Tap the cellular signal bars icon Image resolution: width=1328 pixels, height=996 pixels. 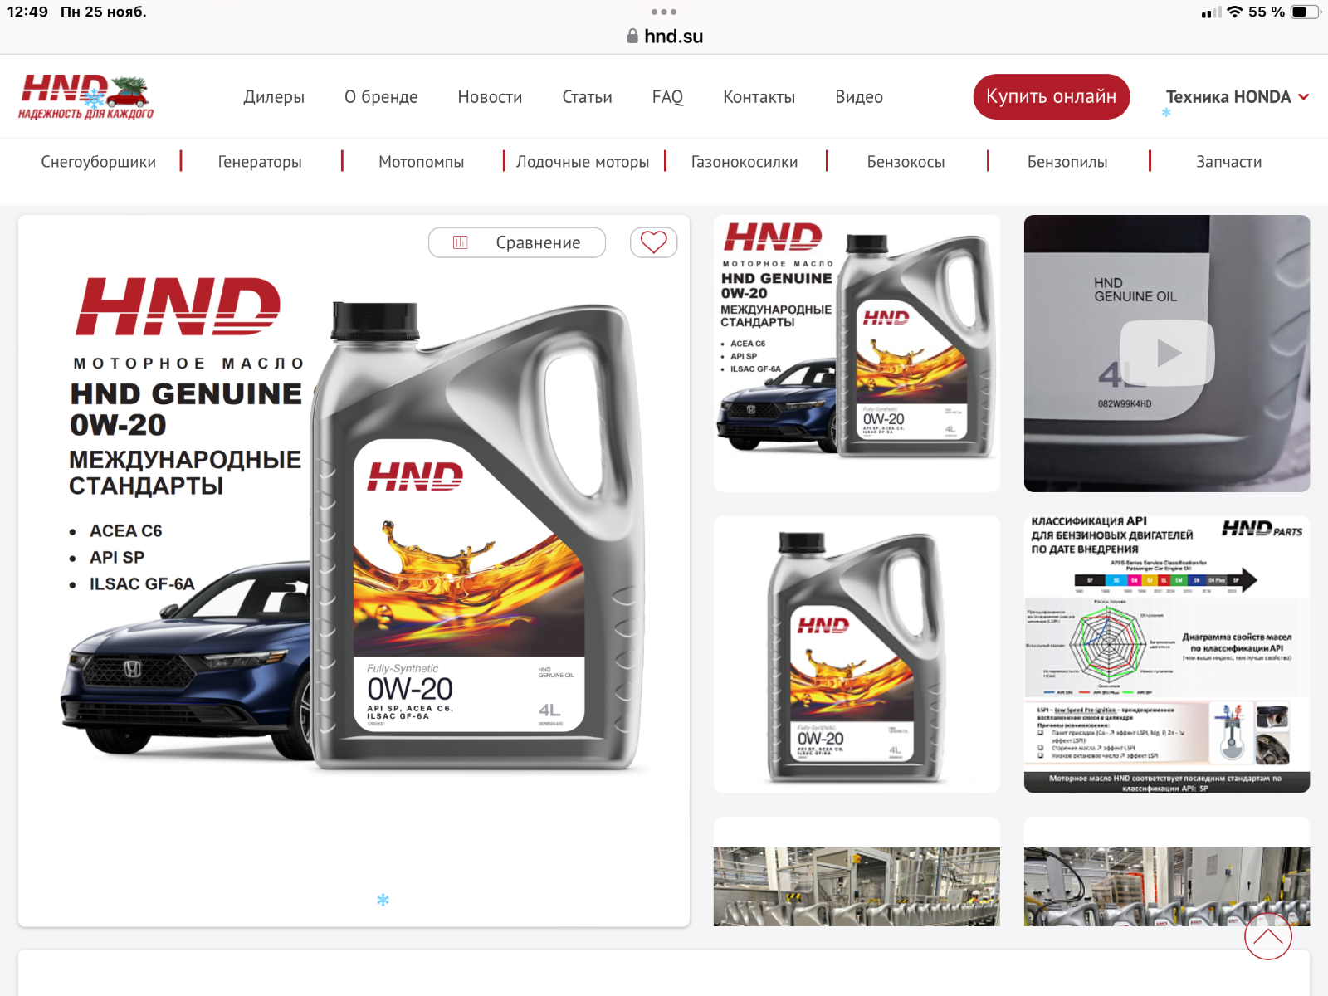[1211, 12]
